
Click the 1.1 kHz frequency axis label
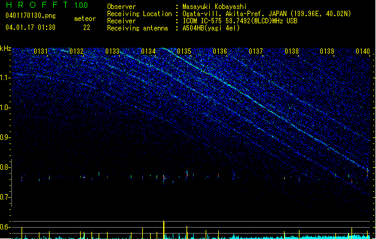[5, 78]
